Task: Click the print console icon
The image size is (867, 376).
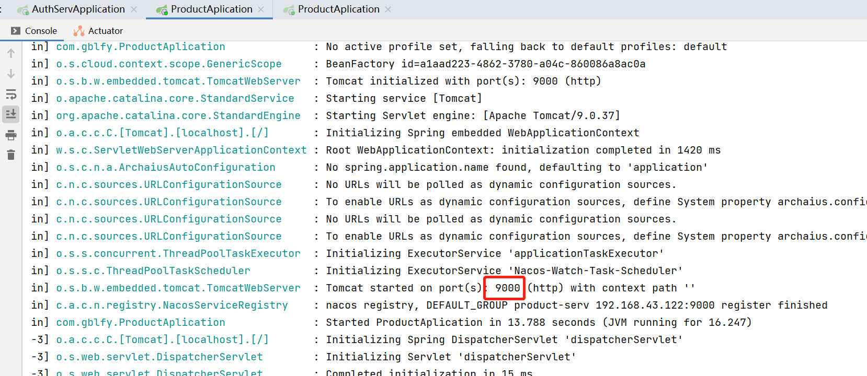Action: coord(11,135)
